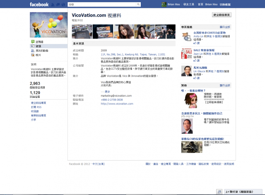Click the 1,129 talking about count
This screenshot has height=195, width=265.
pyautogui.click(x=35, y=93)
